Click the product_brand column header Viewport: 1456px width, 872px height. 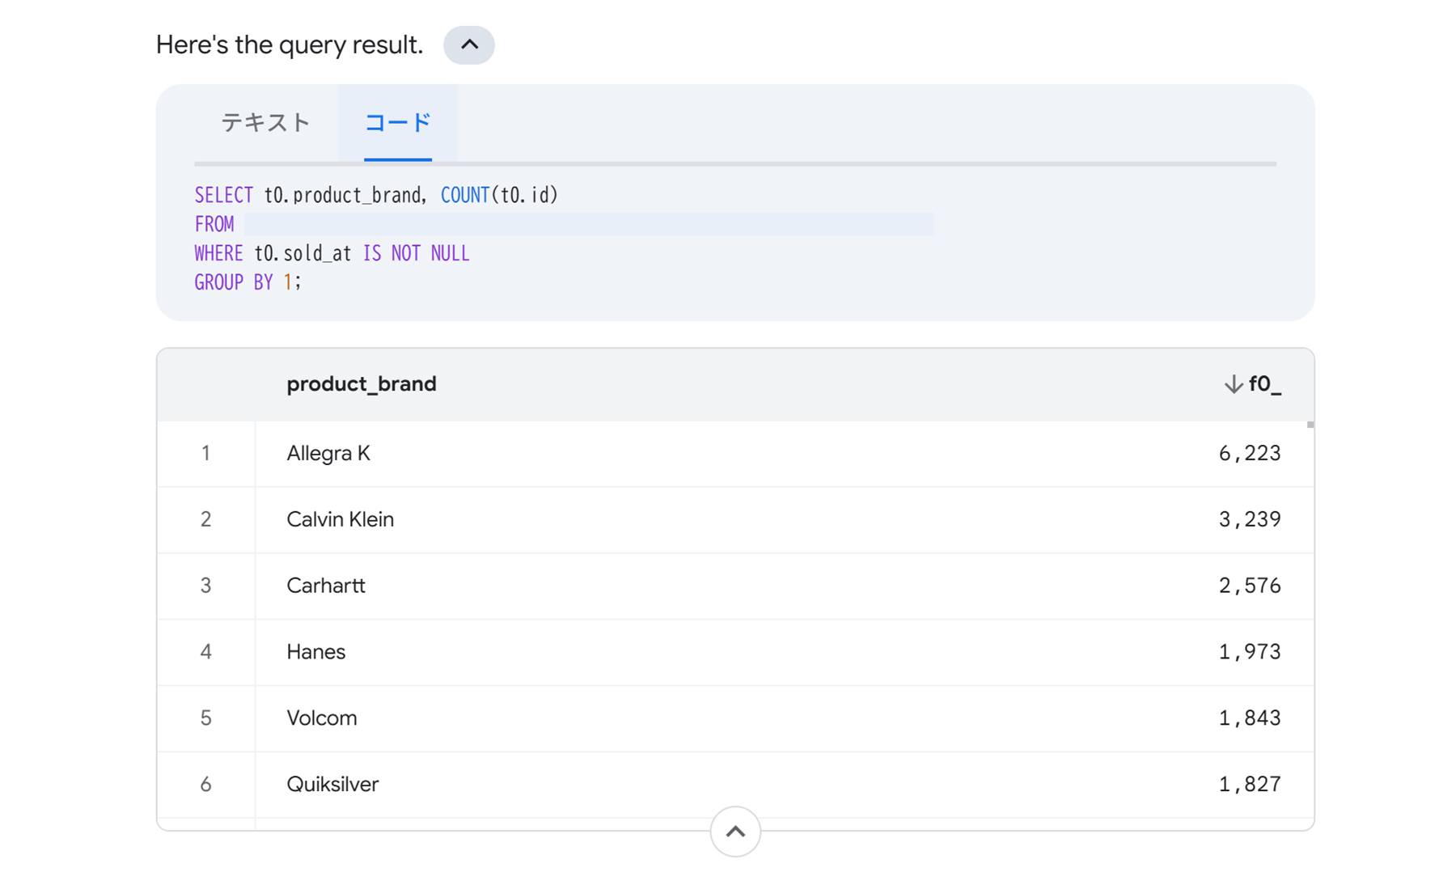click(x=362, y=384)
